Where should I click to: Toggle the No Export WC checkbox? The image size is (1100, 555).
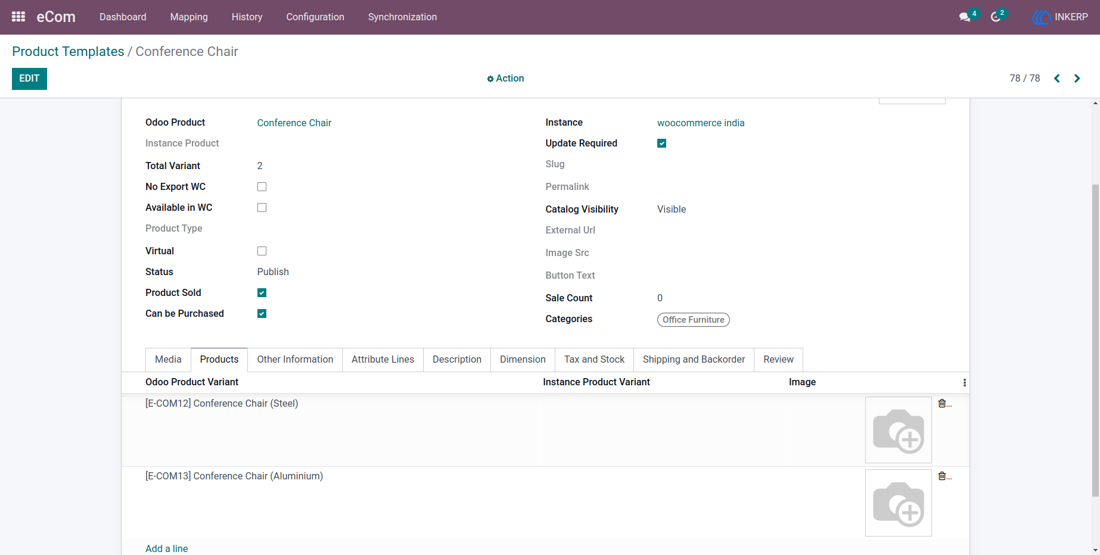click(262, 187)
